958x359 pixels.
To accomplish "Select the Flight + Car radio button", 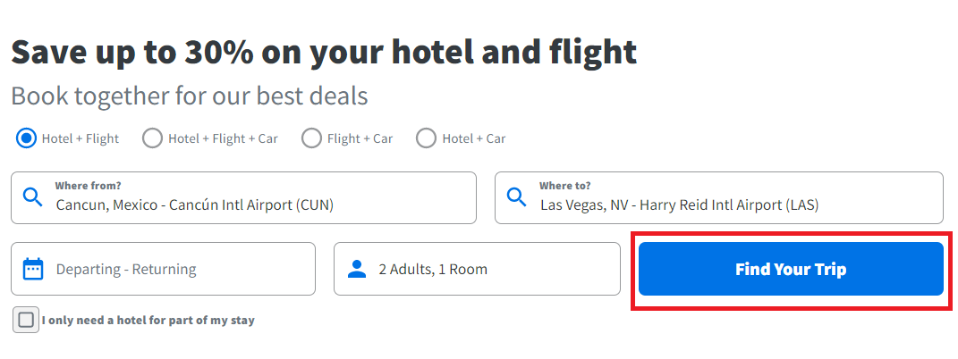I will tap(311, 138).
